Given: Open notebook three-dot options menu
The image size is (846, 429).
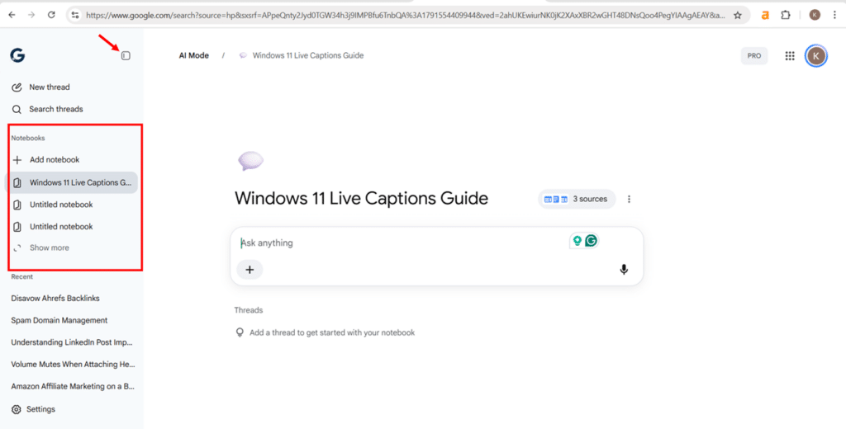Looking at the screenshot, I should click(x=629, y=199).
